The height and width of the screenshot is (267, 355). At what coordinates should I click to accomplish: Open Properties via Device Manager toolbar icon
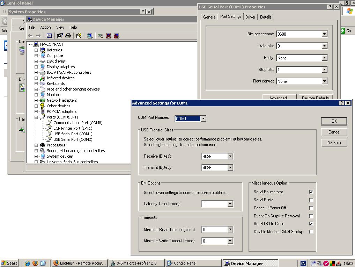(x=60, y=36)
